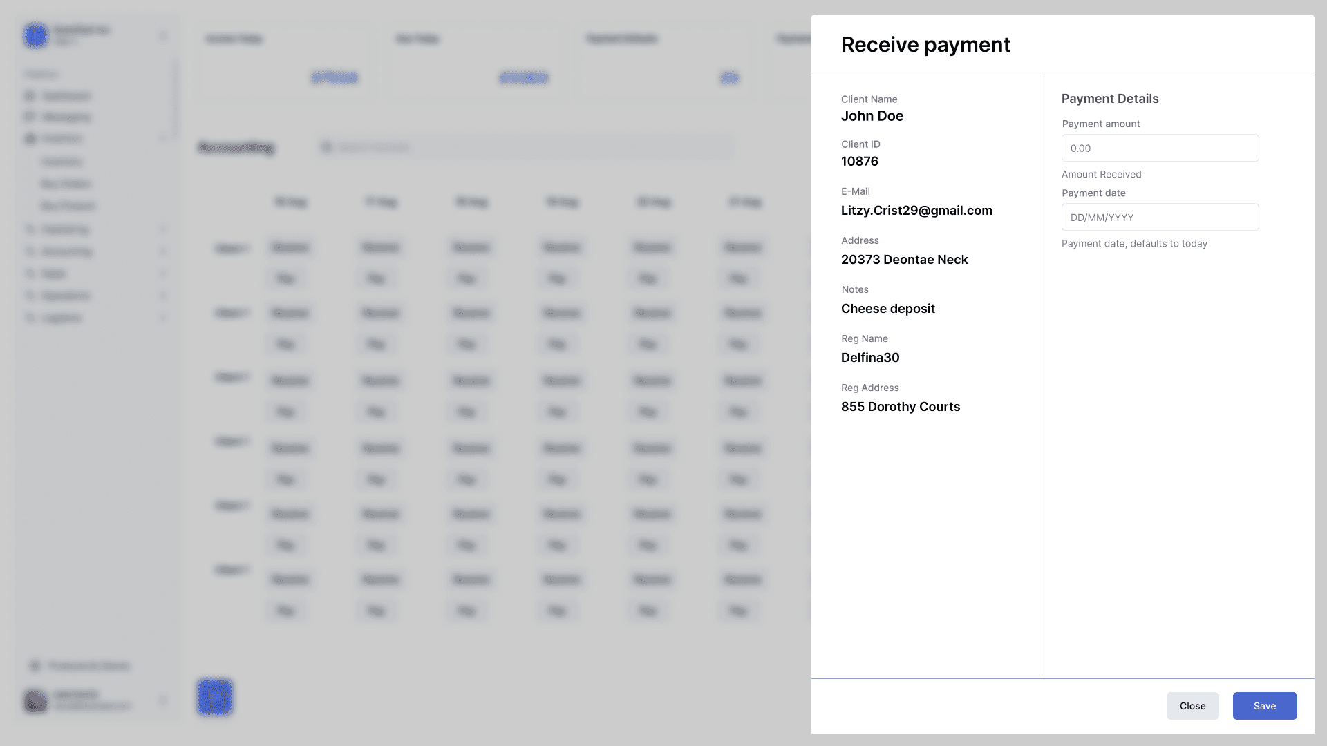The height and width of the screenshot is (746, 1327).
Task: Click the blue company logo in sidebar
Action: point(36,35)
